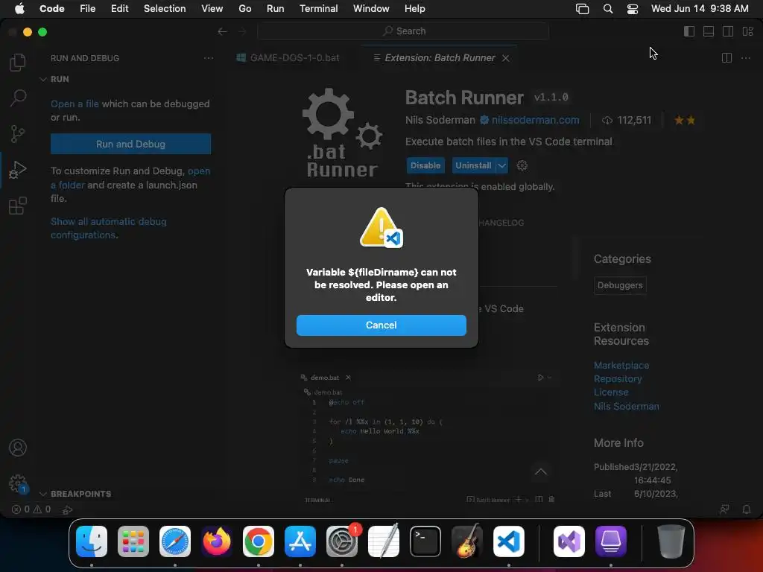Open the Go menu
This screenshot has width=763, height=572.
[x=244, y=9]
